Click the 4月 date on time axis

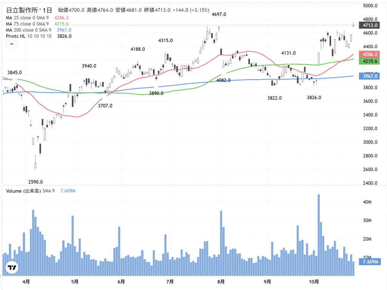pos(26,282)
